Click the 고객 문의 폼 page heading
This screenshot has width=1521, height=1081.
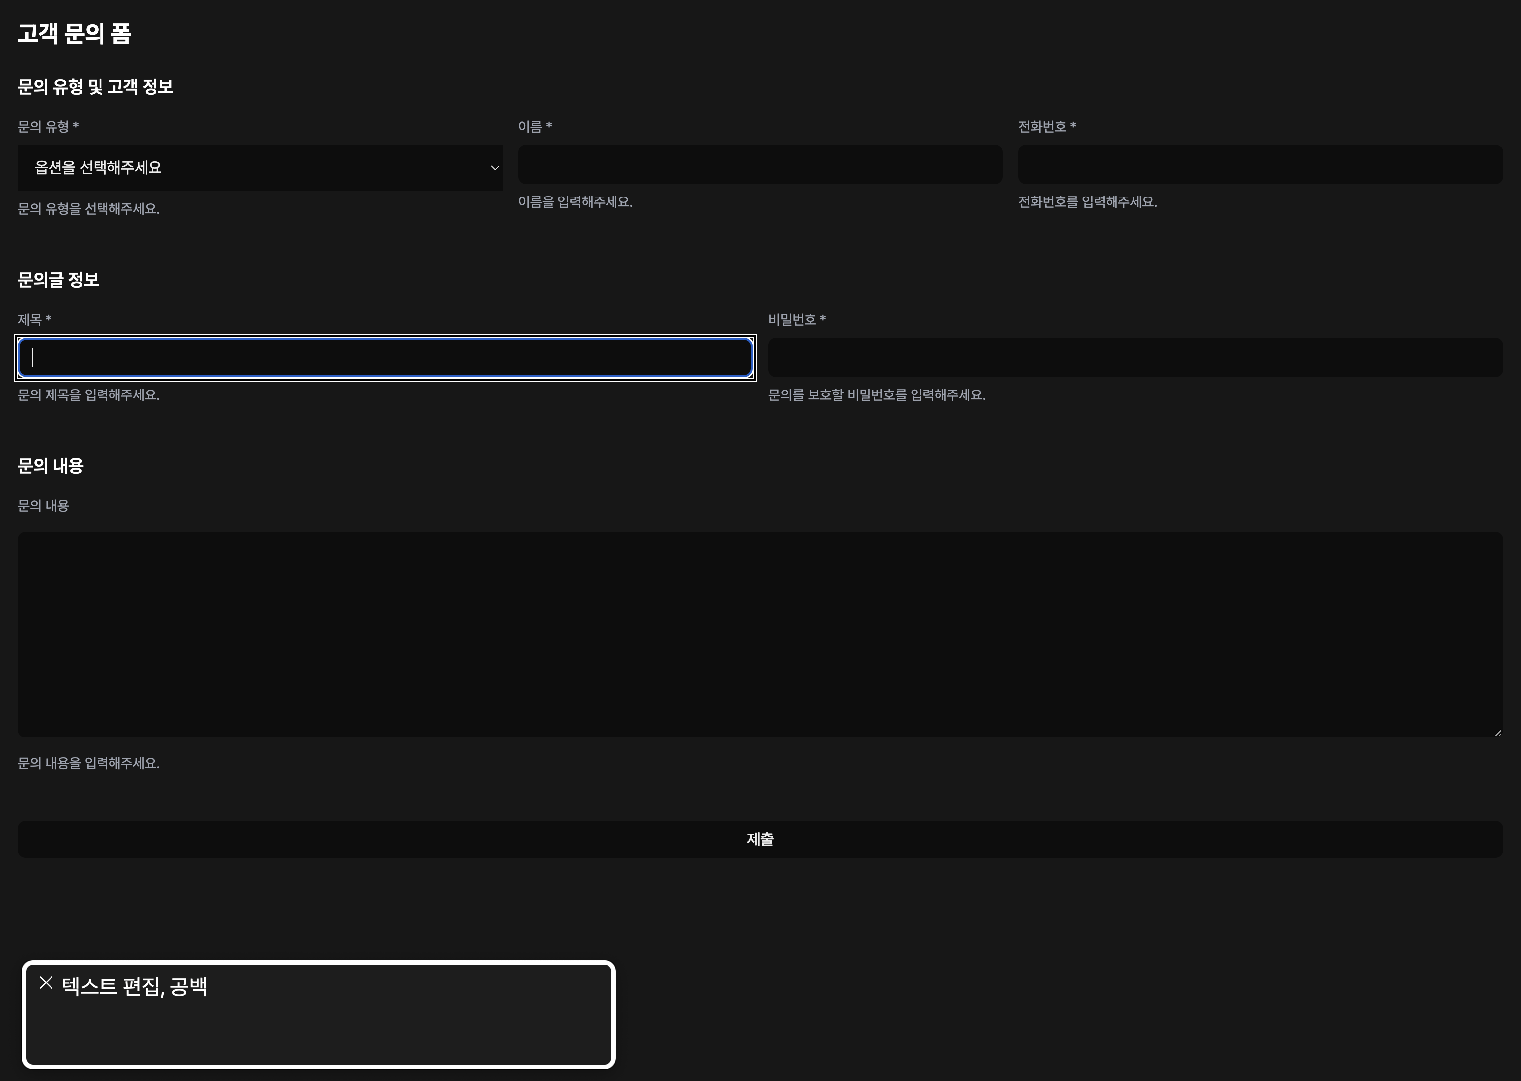coord(75,33)
